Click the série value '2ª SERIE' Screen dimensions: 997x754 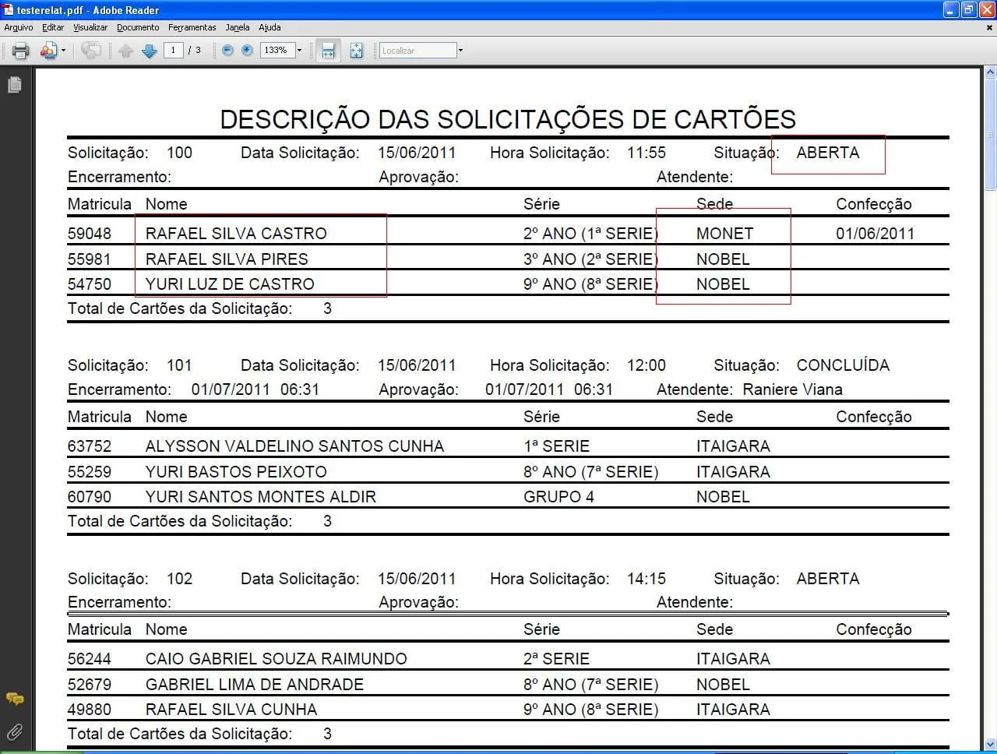[557, 659]
